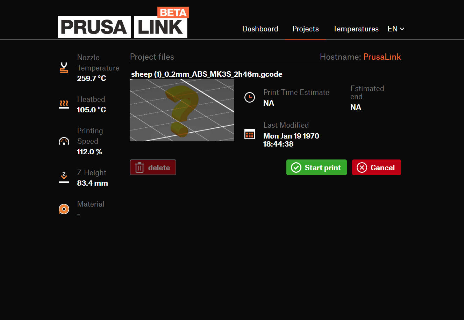The image size is (464, 320).
Task: Click the PrusaLink hostname text
Action: tap(382, 57)
